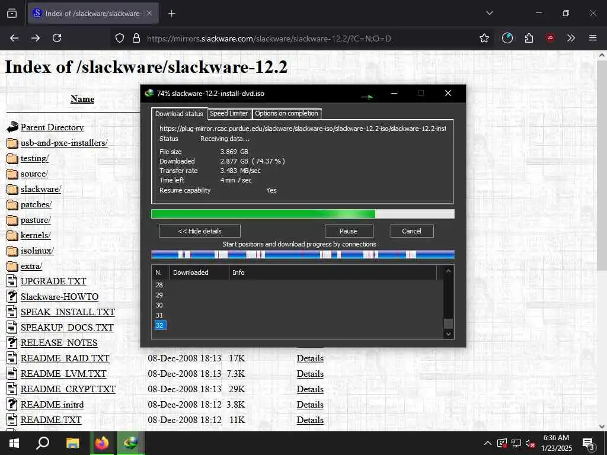Click the muted volume tray icon
This screenshot has width=607, height=455.
530,443
